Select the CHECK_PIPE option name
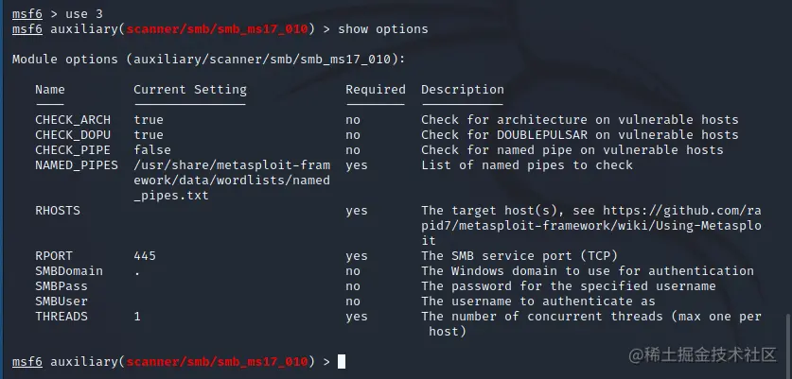Viewport: 792px width, 379px height. tap(73, 150)
